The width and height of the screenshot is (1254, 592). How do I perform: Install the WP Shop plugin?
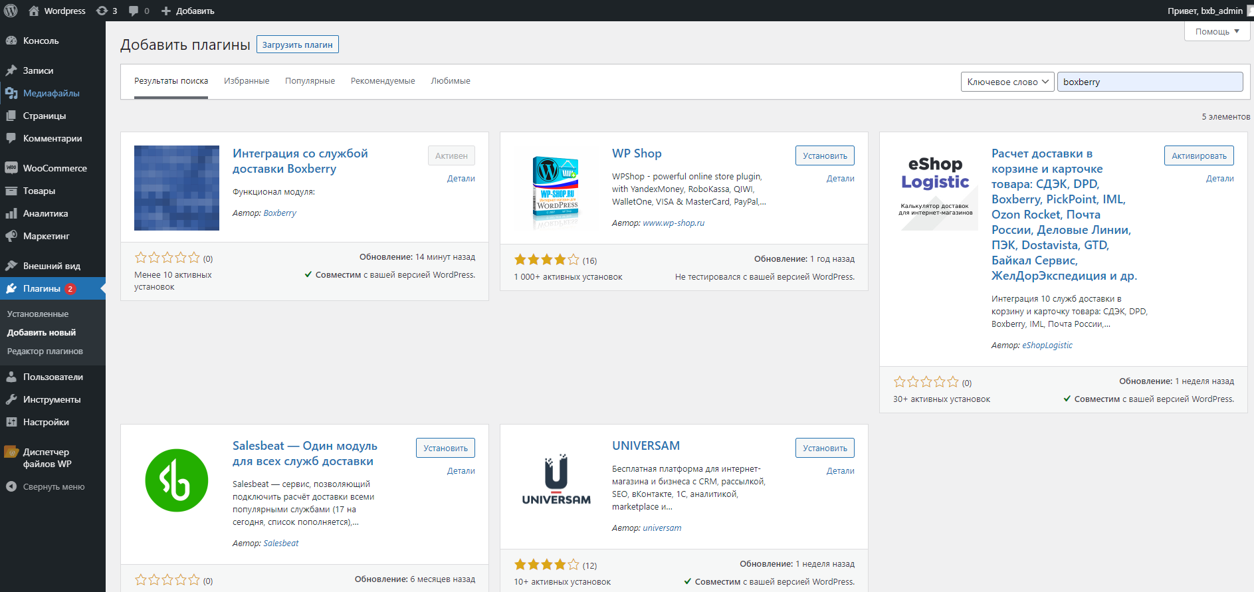tap(825, 155)
